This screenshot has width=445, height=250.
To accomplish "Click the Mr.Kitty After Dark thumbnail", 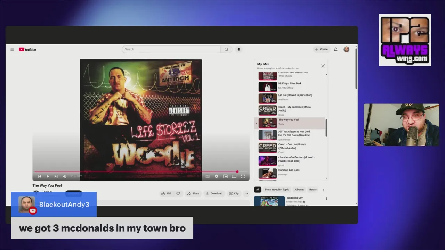I will coord(268,86).
